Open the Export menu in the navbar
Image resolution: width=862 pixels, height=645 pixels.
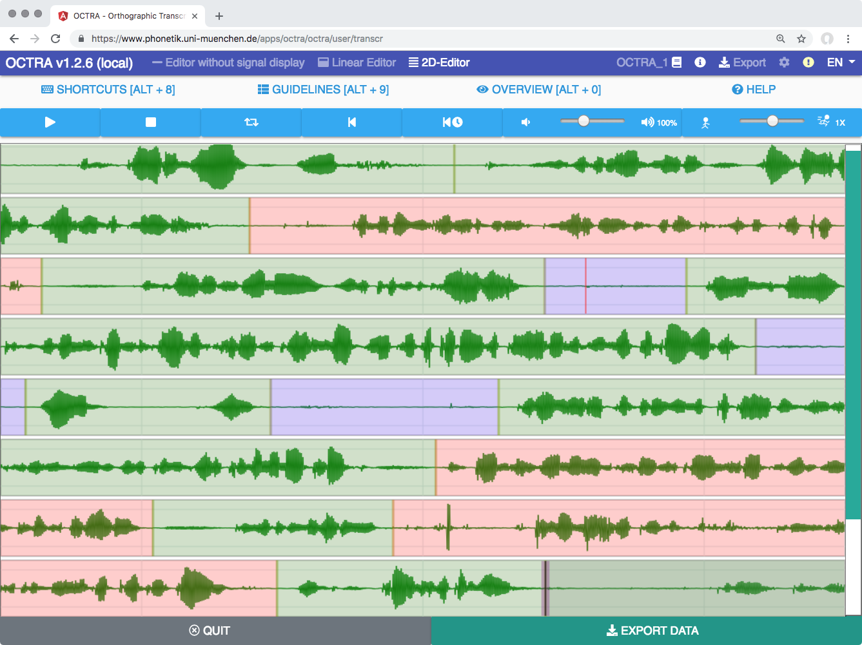point(742,63)
